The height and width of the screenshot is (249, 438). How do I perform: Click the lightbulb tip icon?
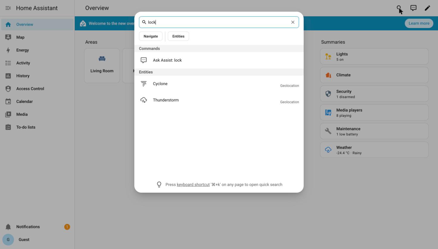159,185
